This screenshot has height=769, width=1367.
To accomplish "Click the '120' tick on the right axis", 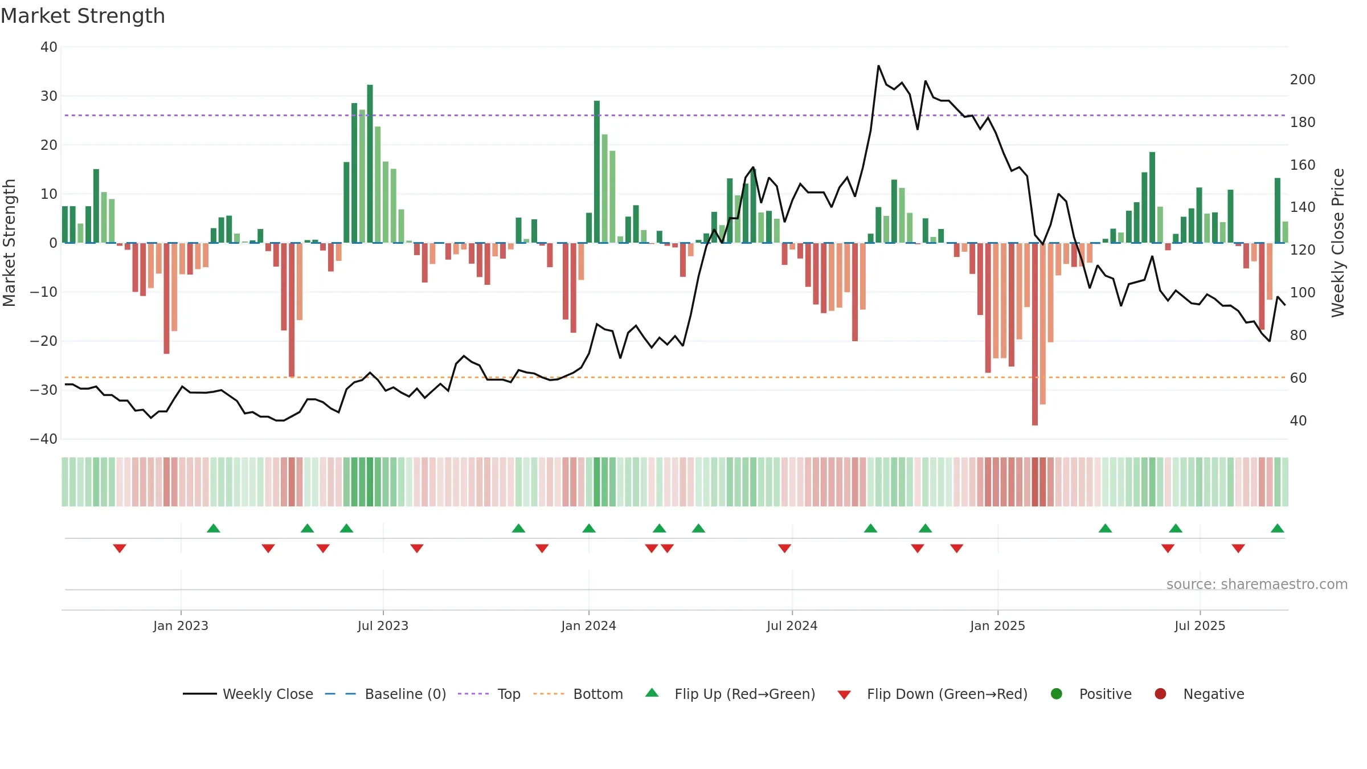I will click(x=1303, y=250).
